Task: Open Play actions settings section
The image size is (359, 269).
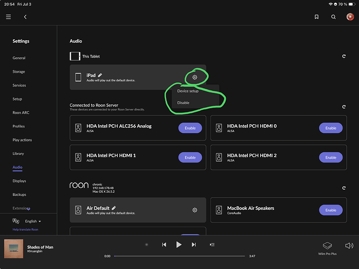Action: (22, 140)
